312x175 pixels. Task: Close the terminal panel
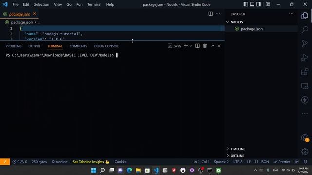coord(219,46)
